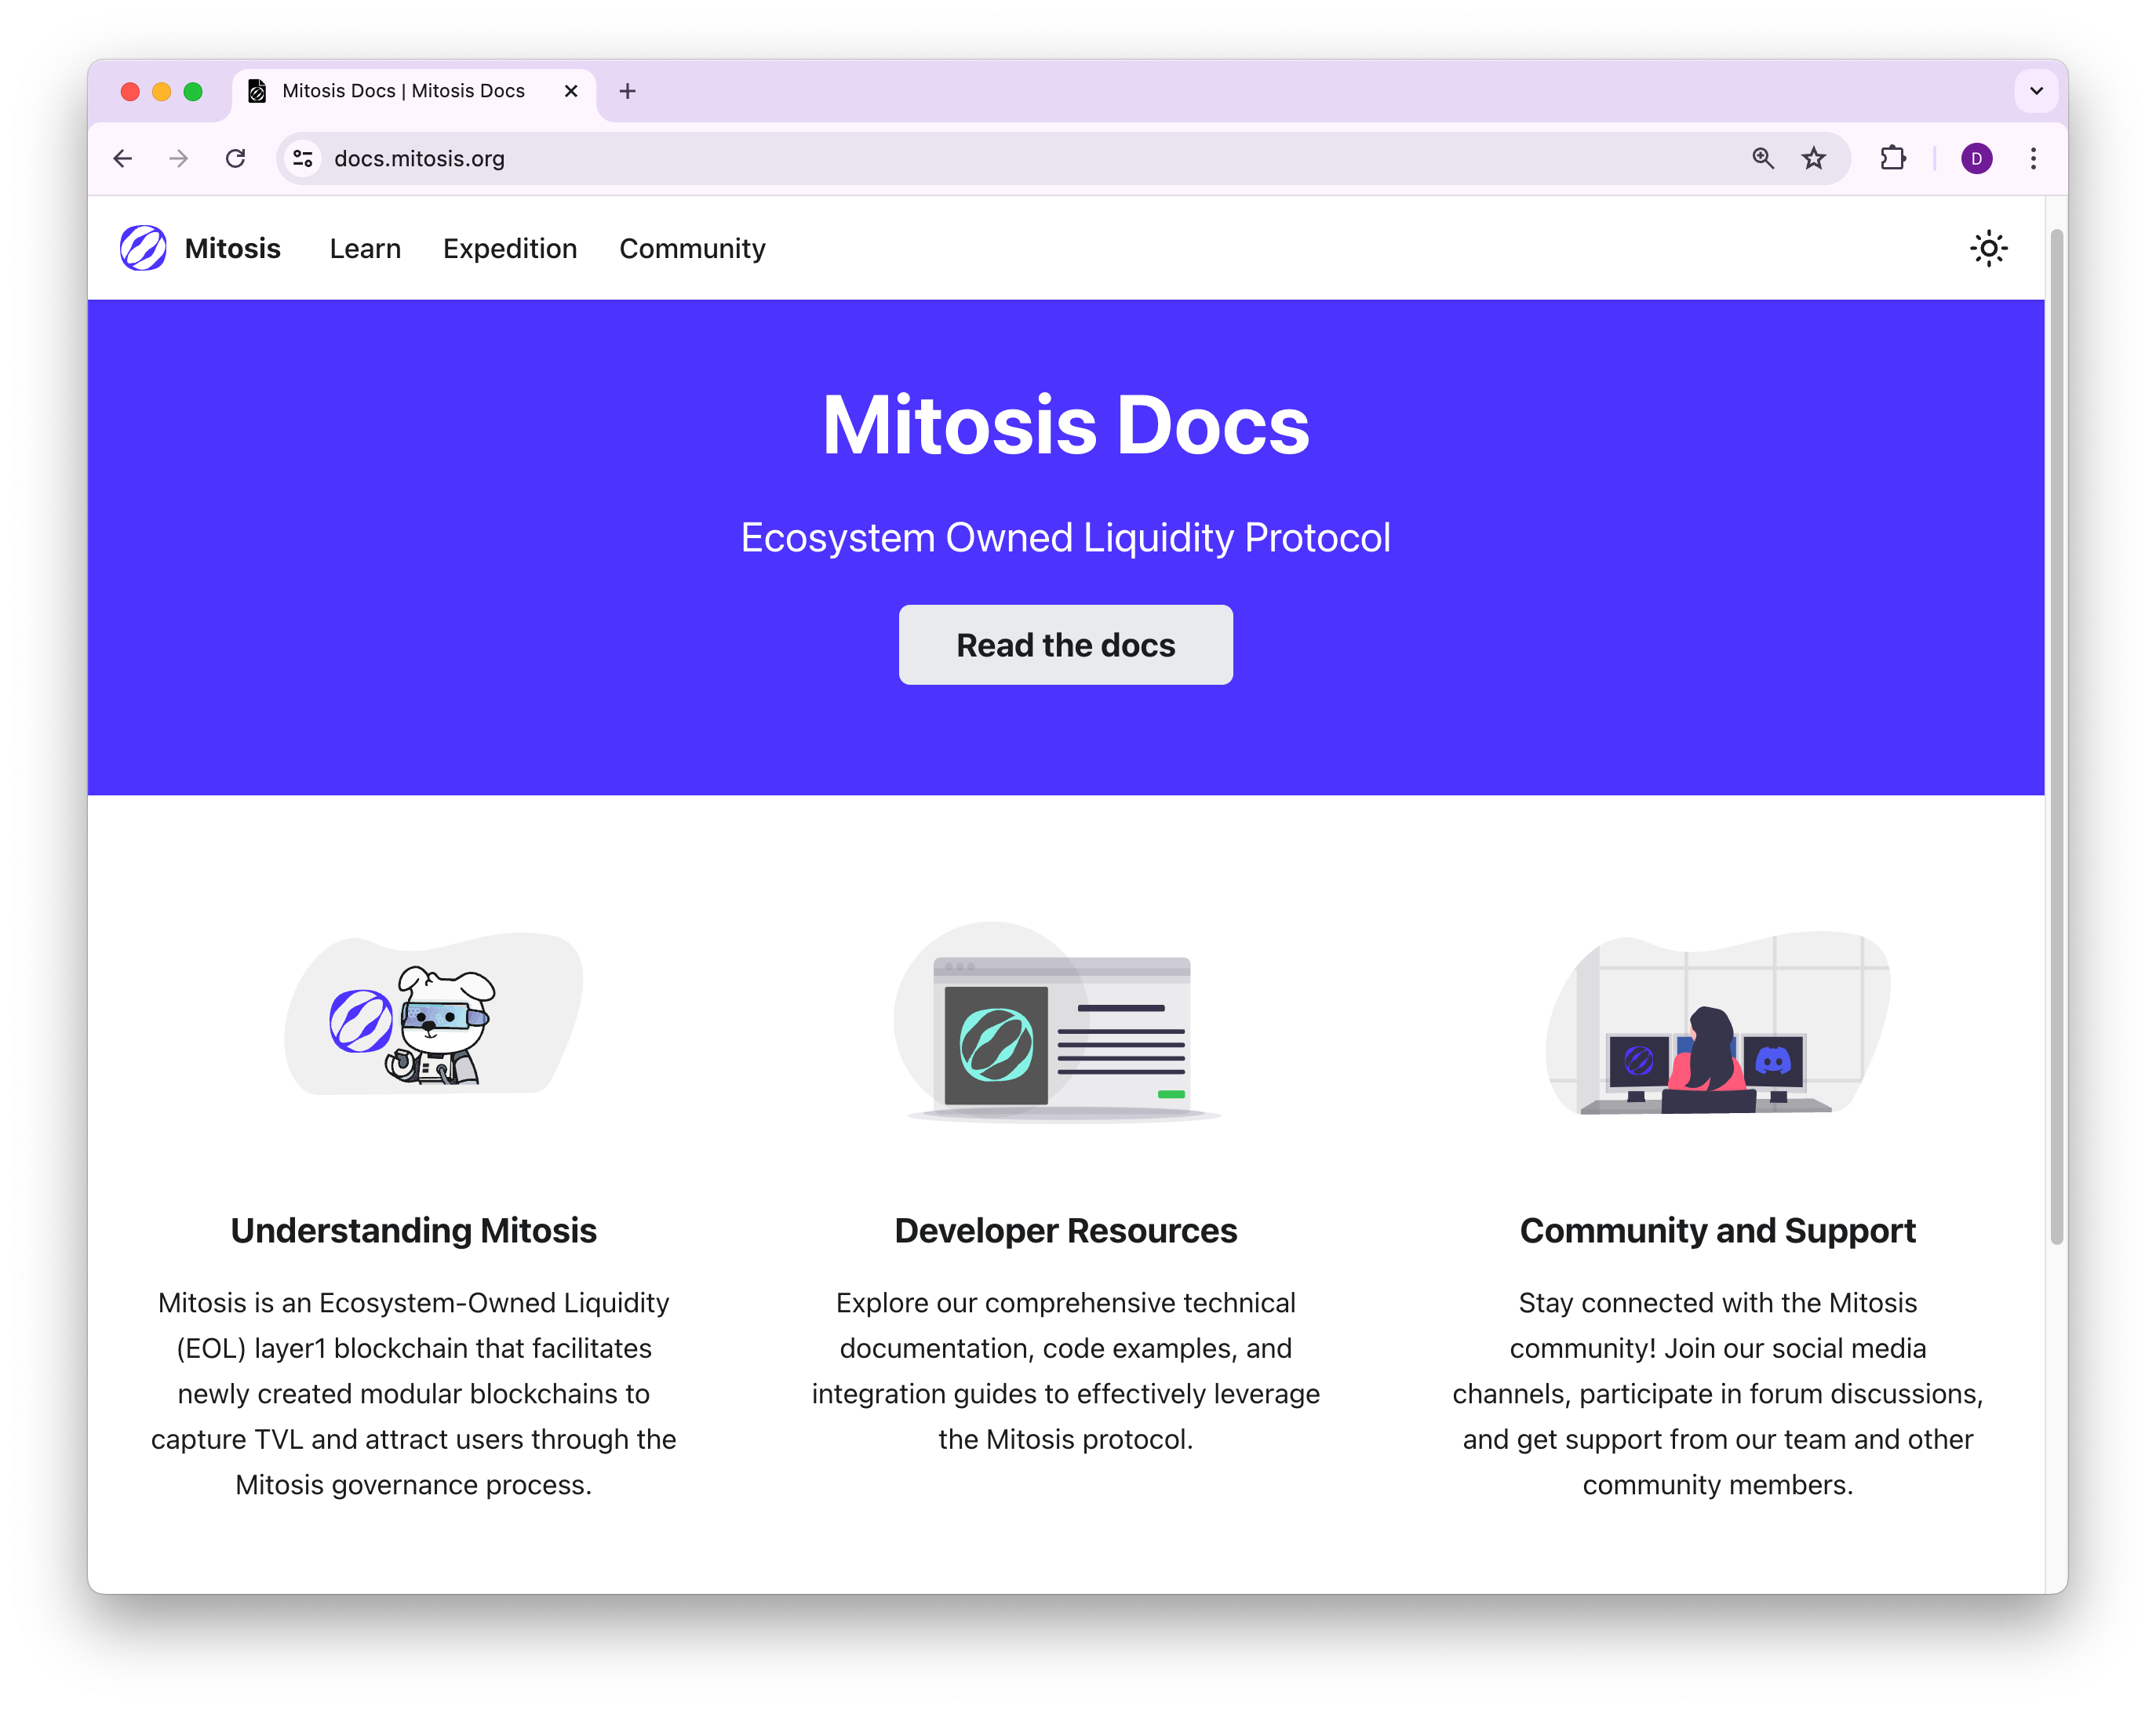Click the browser refresh page button
The height and width of the screenshot is (1710, 2156).
[236, 158]
